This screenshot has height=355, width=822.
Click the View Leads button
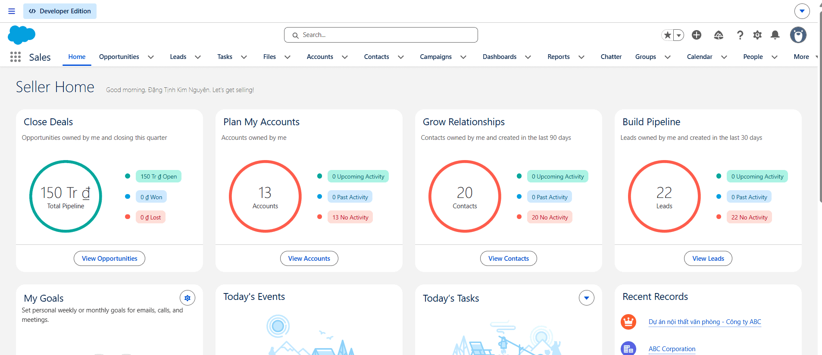(x=708, y=258)
